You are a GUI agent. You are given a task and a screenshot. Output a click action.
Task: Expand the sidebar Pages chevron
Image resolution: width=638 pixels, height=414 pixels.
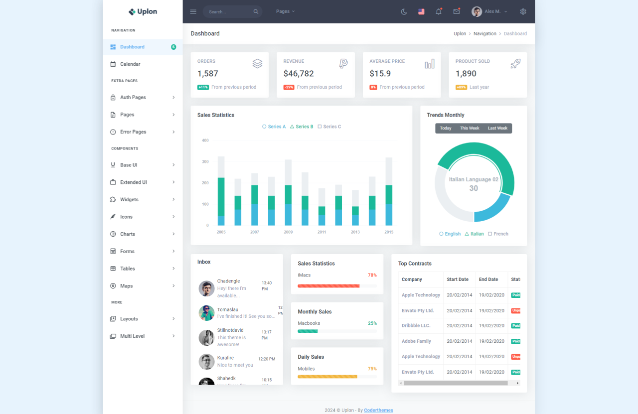coord(173,115)
